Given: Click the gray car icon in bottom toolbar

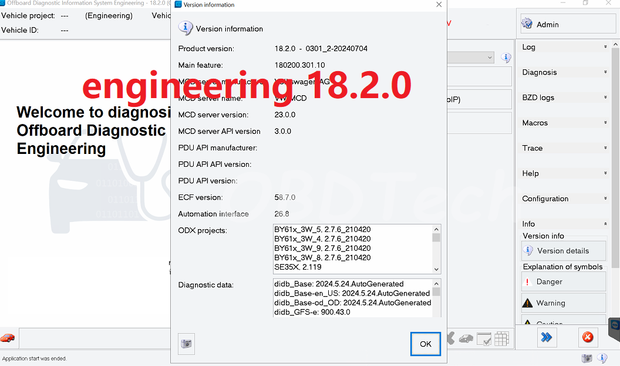Looking at the screenshot, I should click(466, 338).
